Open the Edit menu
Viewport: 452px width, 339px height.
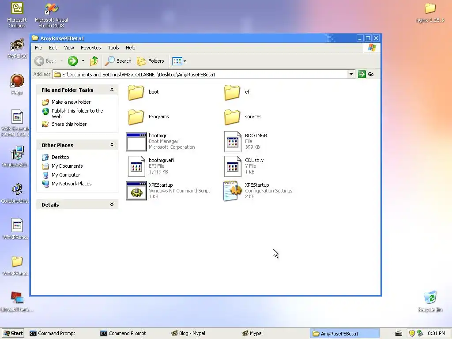click(x=53, y=48)
